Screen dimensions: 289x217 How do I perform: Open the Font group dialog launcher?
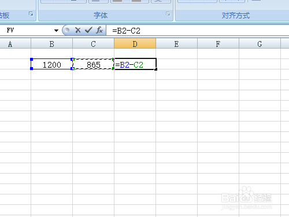tap(168, 14)
